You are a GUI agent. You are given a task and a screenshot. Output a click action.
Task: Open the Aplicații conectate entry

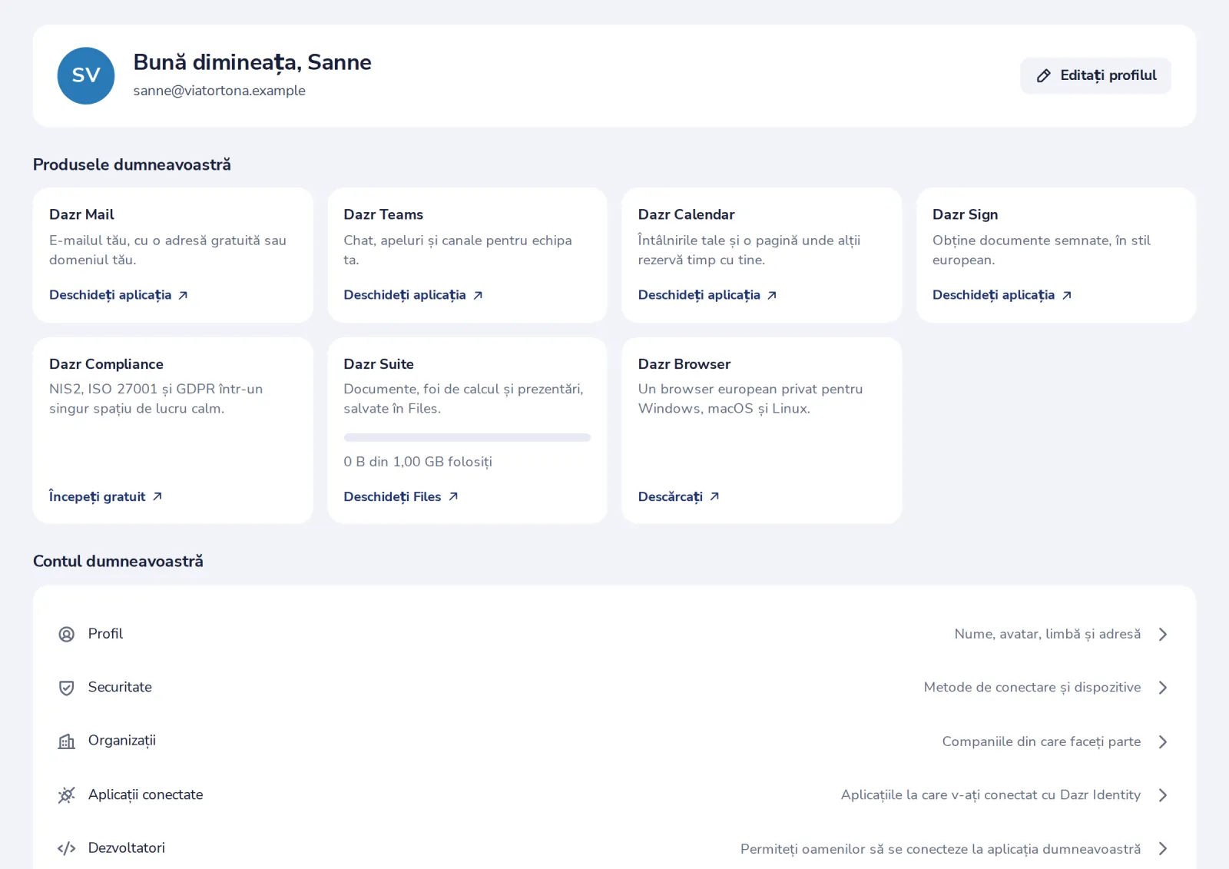click(x=614, y=795)
